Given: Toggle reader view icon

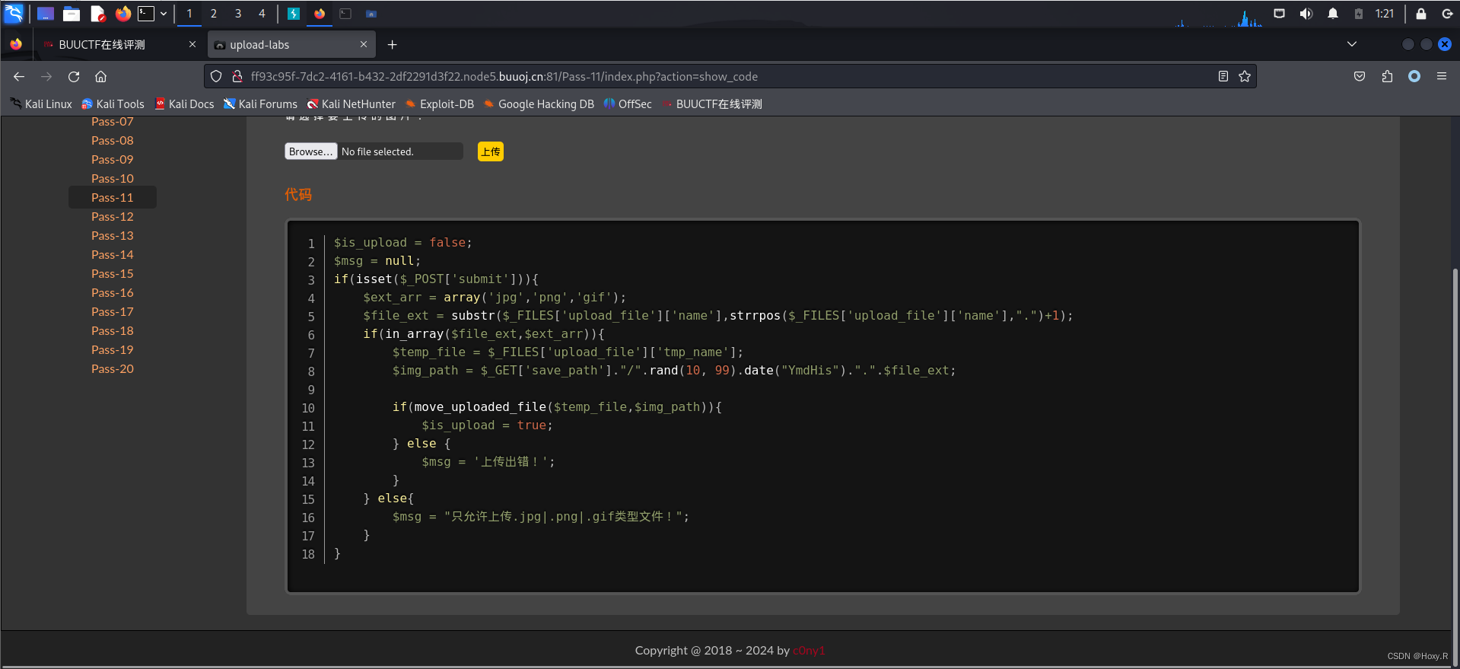Looking at the screenshot, I should point(1223,76).
